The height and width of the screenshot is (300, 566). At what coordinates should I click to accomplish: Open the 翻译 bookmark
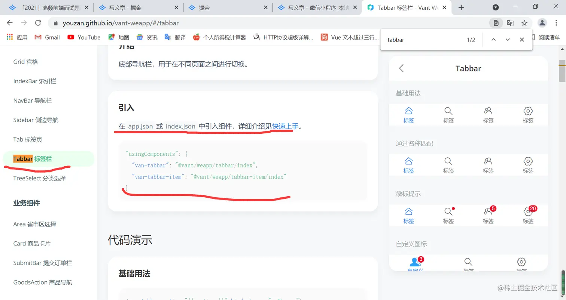[x=175, y=37]
